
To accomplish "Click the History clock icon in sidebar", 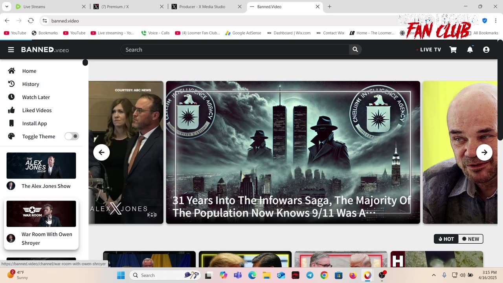I will tap(11, 84).
